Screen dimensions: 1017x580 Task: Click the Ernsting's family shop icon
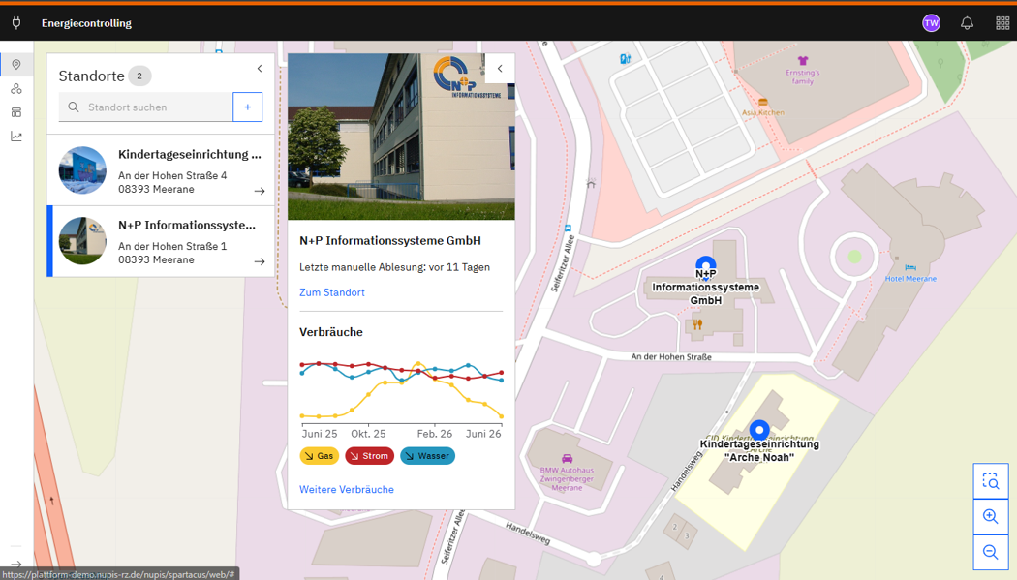pos(803,61)
